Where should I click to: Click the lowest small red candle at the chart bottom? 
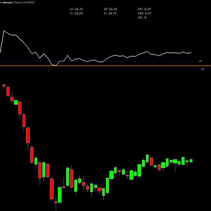[x=56, y=202]
